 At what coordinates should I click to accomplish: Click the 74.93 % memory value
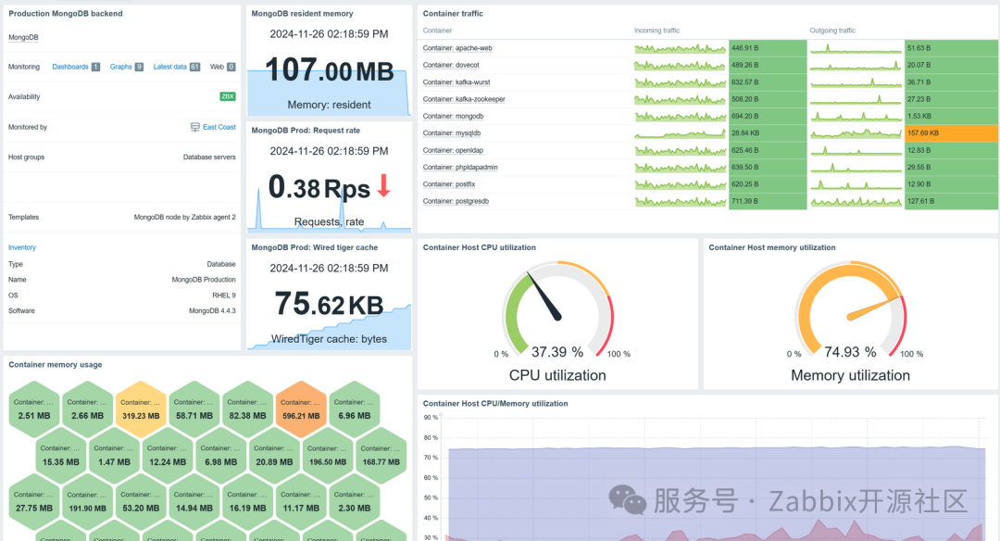[x=850, y=352]
